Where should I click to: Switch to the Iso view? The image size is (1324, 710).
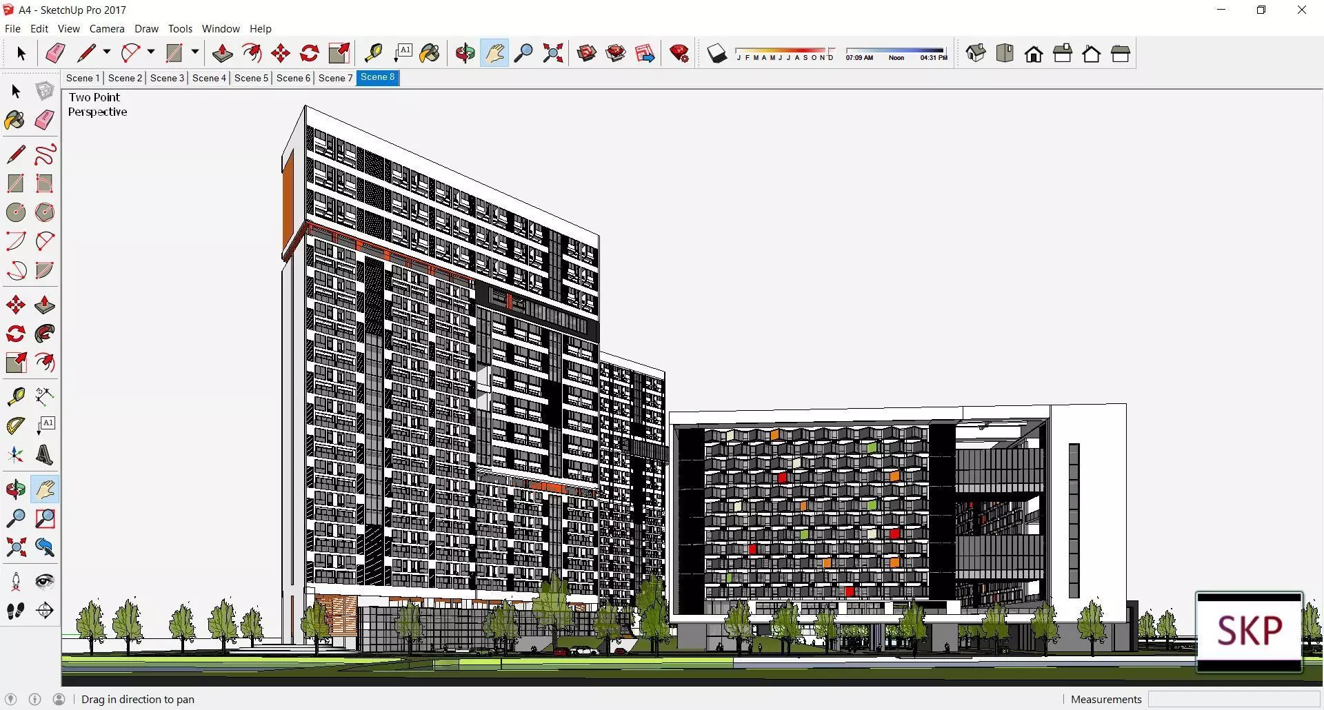976,53
